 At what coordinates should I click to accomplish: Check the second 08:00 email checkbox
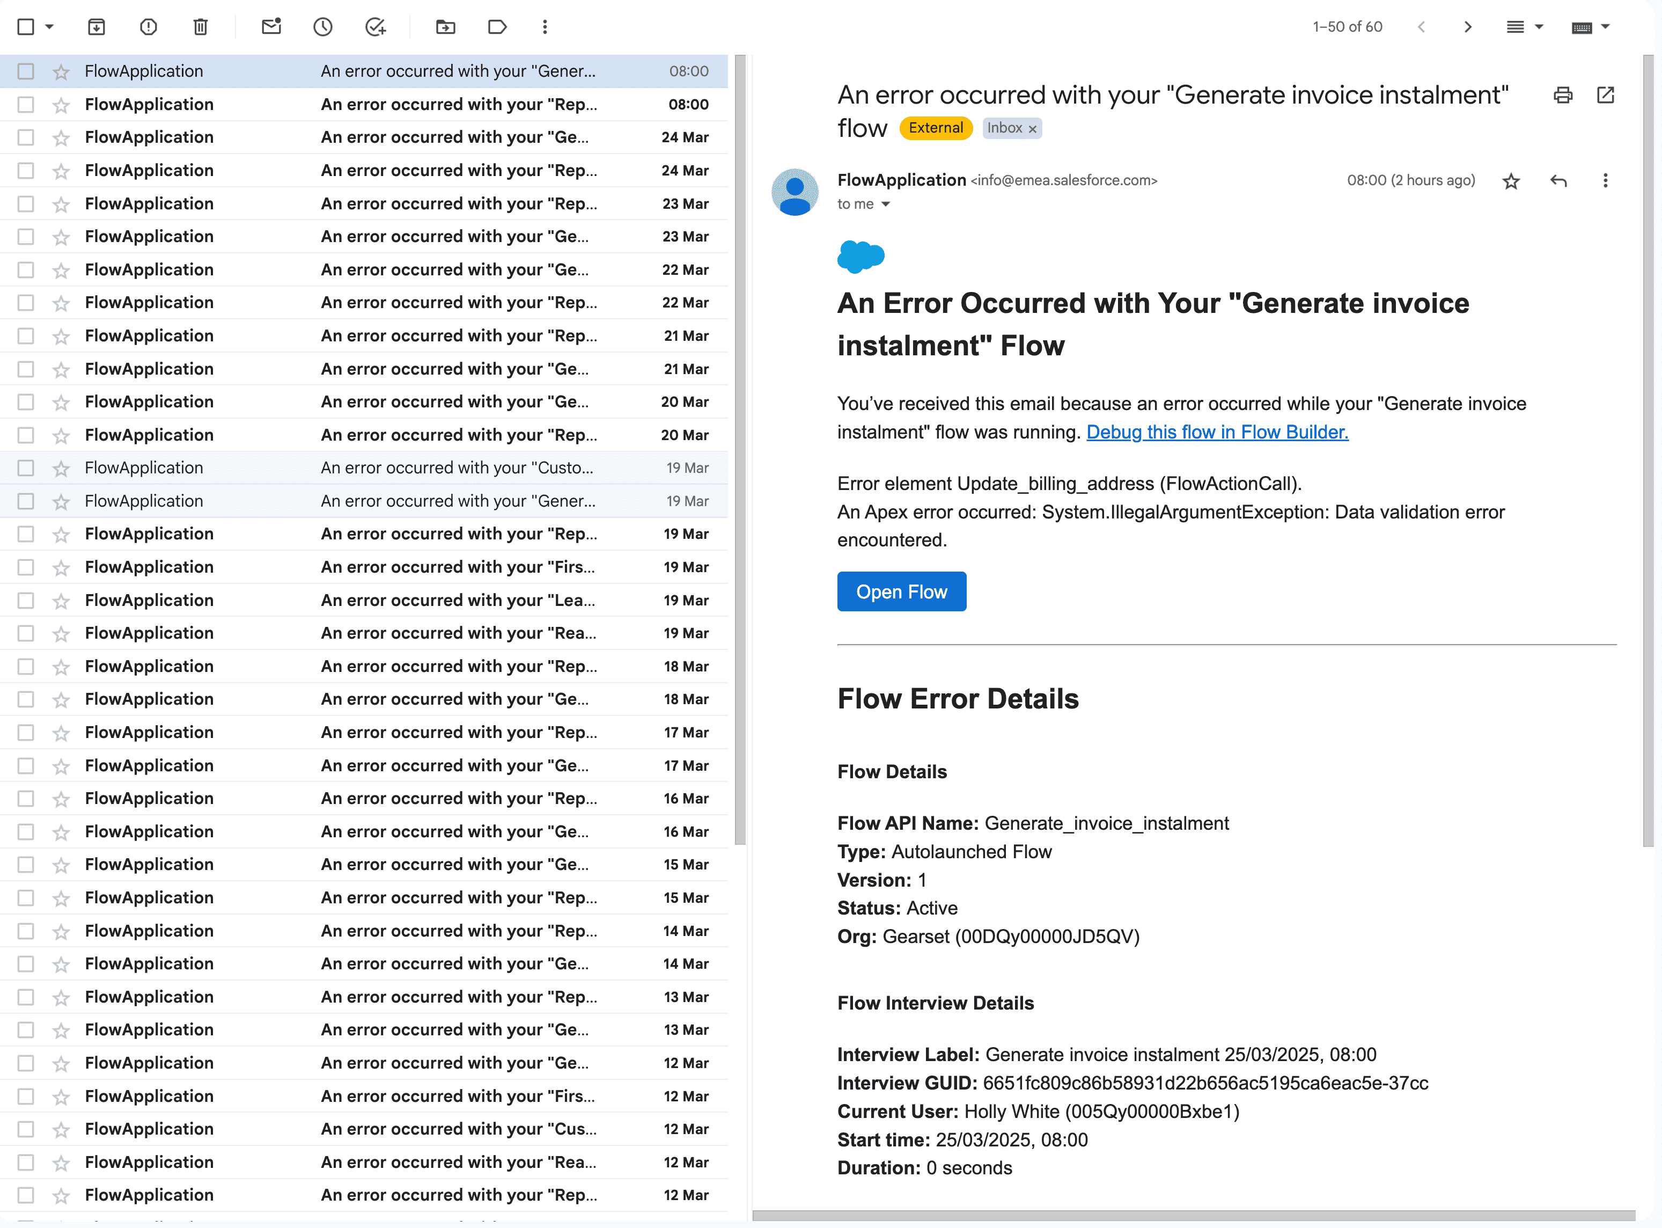[26, 105]
